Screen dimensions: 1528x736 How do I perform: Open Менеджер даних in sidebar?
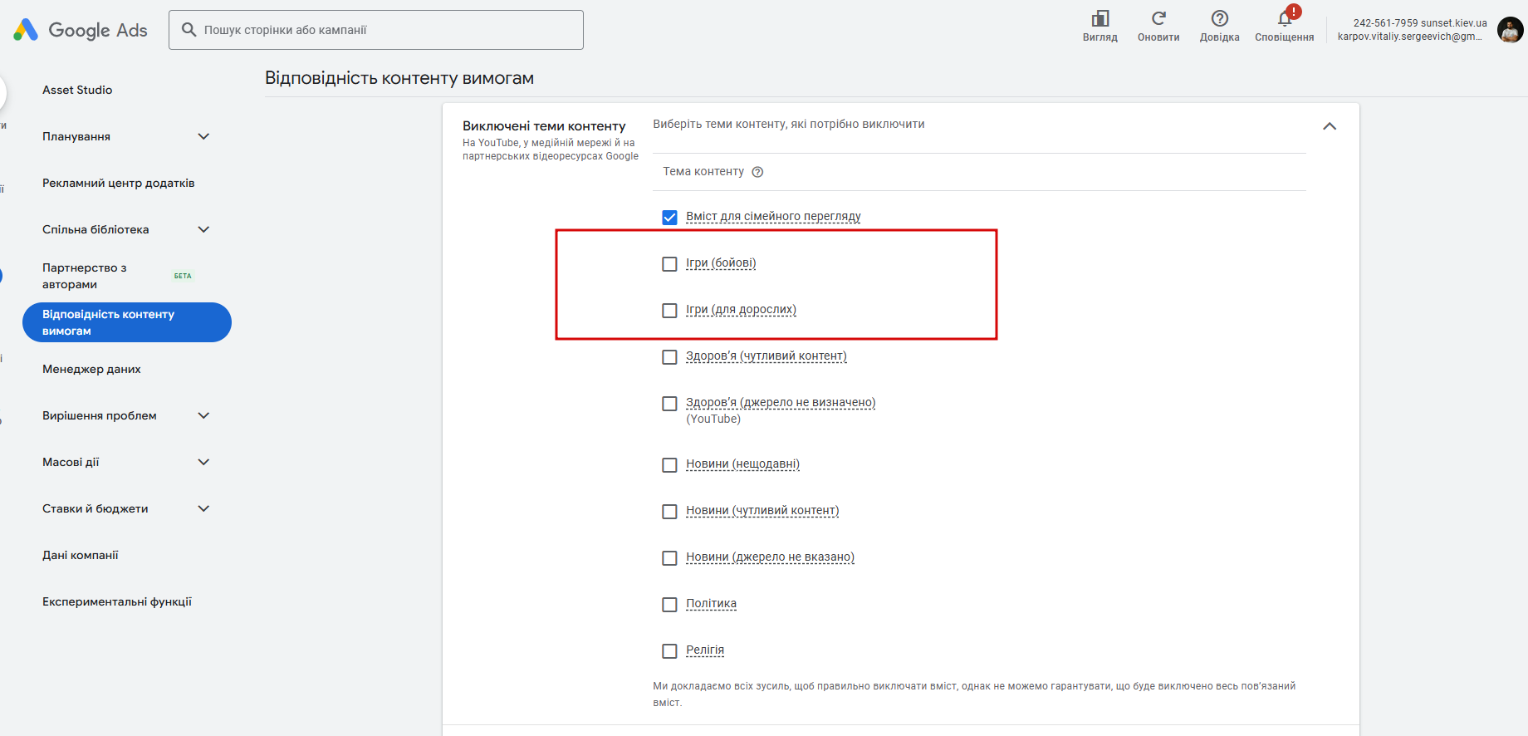(x=91, y=369)
